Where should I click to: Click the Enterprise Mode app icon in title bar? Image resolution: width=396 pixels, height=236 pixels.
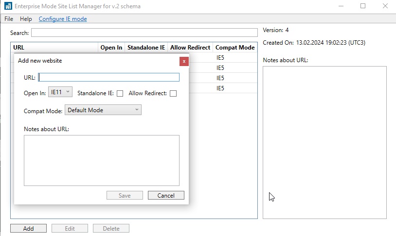point(8,6)
